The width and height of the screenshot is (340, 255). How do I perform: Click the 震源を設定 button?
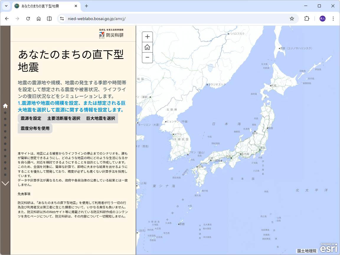click(31, 118)
